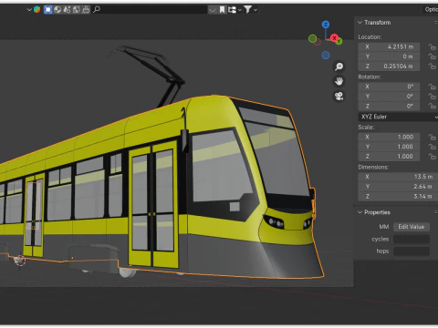Image resolution: width=438 pixels, height=328 pixels.
Task: Open the arrow beside the hierarchy icon
Action: pyautogui.click(x=240, y=10)
